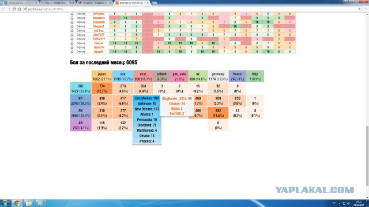The width and height of the screenshot is (369, 207).
Task: Click the 450 (7.4%) japan cruisers cell
Action: 102,101
